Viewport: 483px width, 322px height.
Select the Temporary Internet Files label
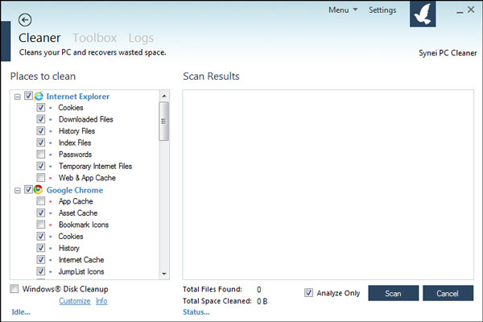click(x=96, y=166)
